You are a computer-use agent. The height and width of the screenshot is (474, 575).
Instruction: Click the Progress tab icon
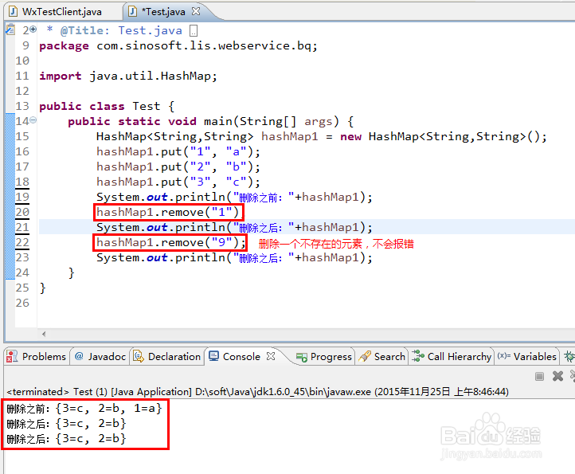pos(302,357)
